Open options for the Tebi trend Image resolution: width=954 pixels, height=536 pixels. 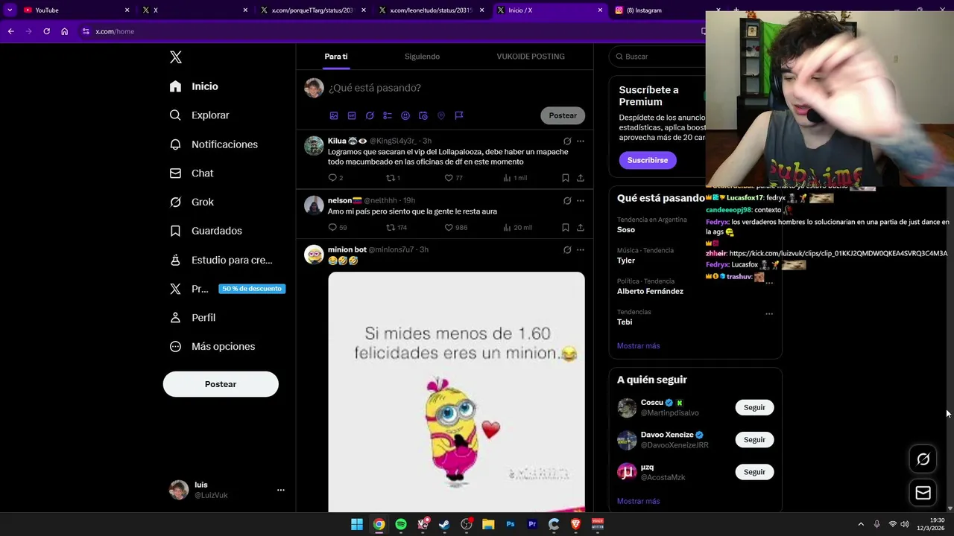click(x=769, y=313)
